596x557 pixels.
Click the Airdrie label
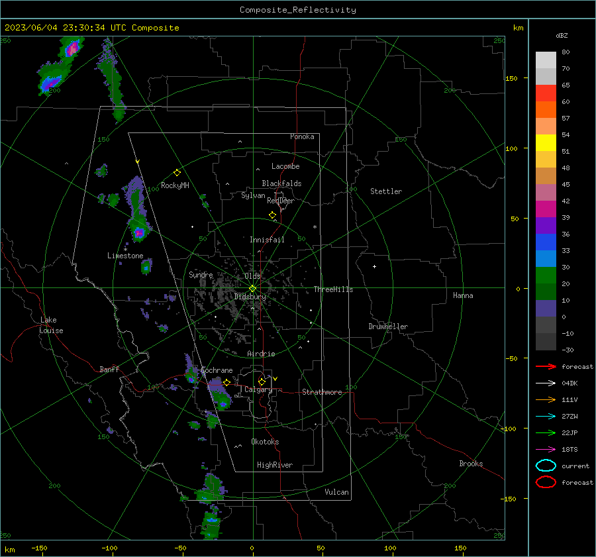[261, 354]
